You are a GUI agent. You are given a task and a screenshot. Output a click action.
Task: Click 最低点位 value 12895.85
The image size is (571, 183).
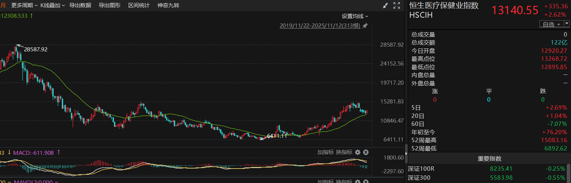(x=554, y=67)
